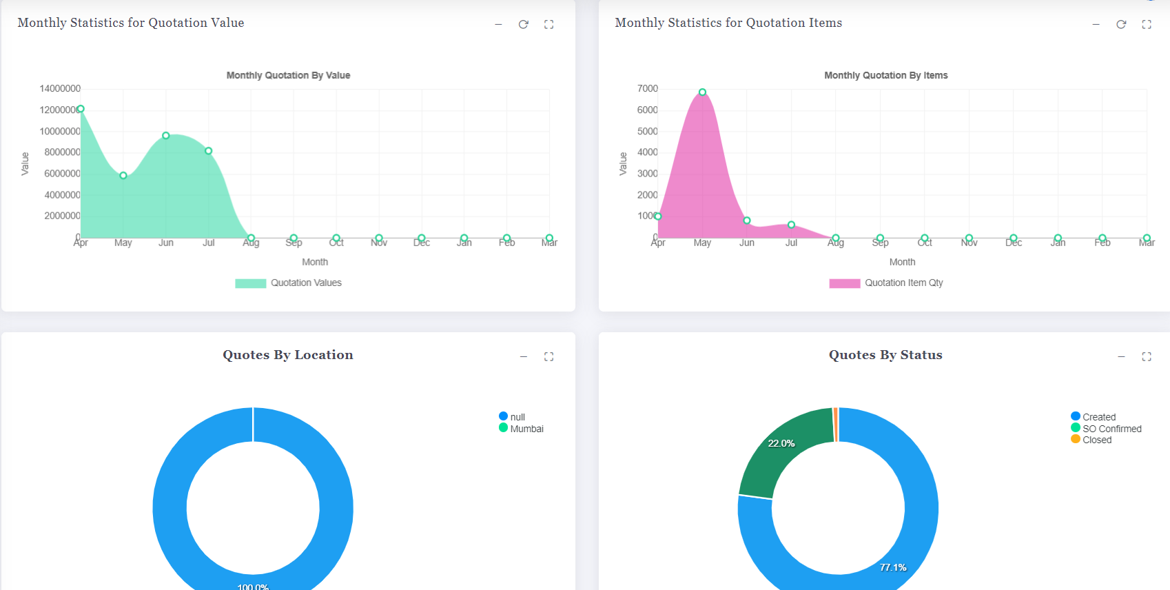Viewport: 1170px width, 590px height.
Task: Select the July data point on value chart
Action: pyautogui.click(x=209, y=151)
